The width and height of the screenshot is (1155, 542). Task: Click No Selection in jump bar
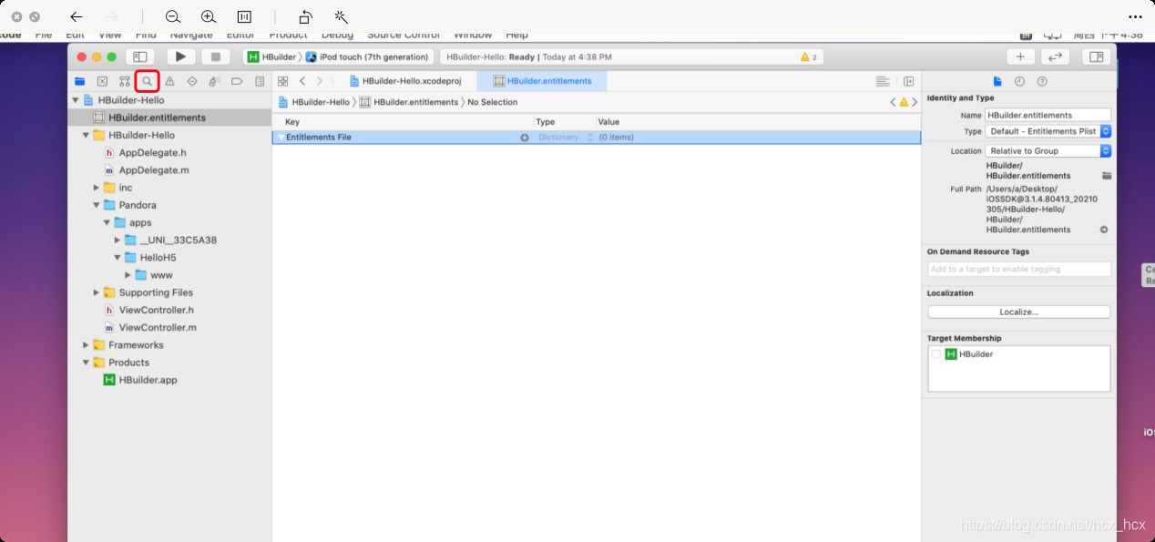pos(492,102)
